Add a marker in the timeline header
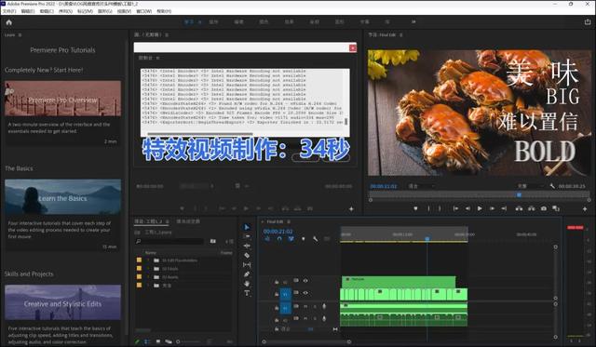The height and width of the screenshot is (347, 596). pyautogui.click(x=304, y=239)
